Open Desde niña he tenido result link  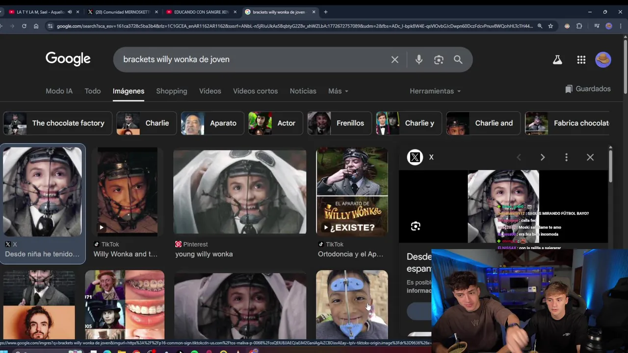coord(42,254)
